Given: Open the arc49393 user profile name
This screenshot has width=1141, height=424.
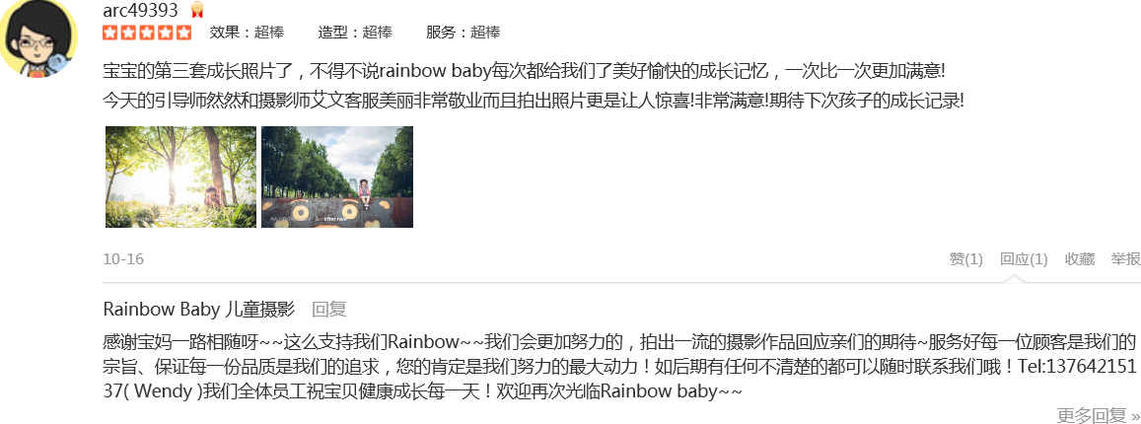Looking at the screenshot, I should (141, 10).
